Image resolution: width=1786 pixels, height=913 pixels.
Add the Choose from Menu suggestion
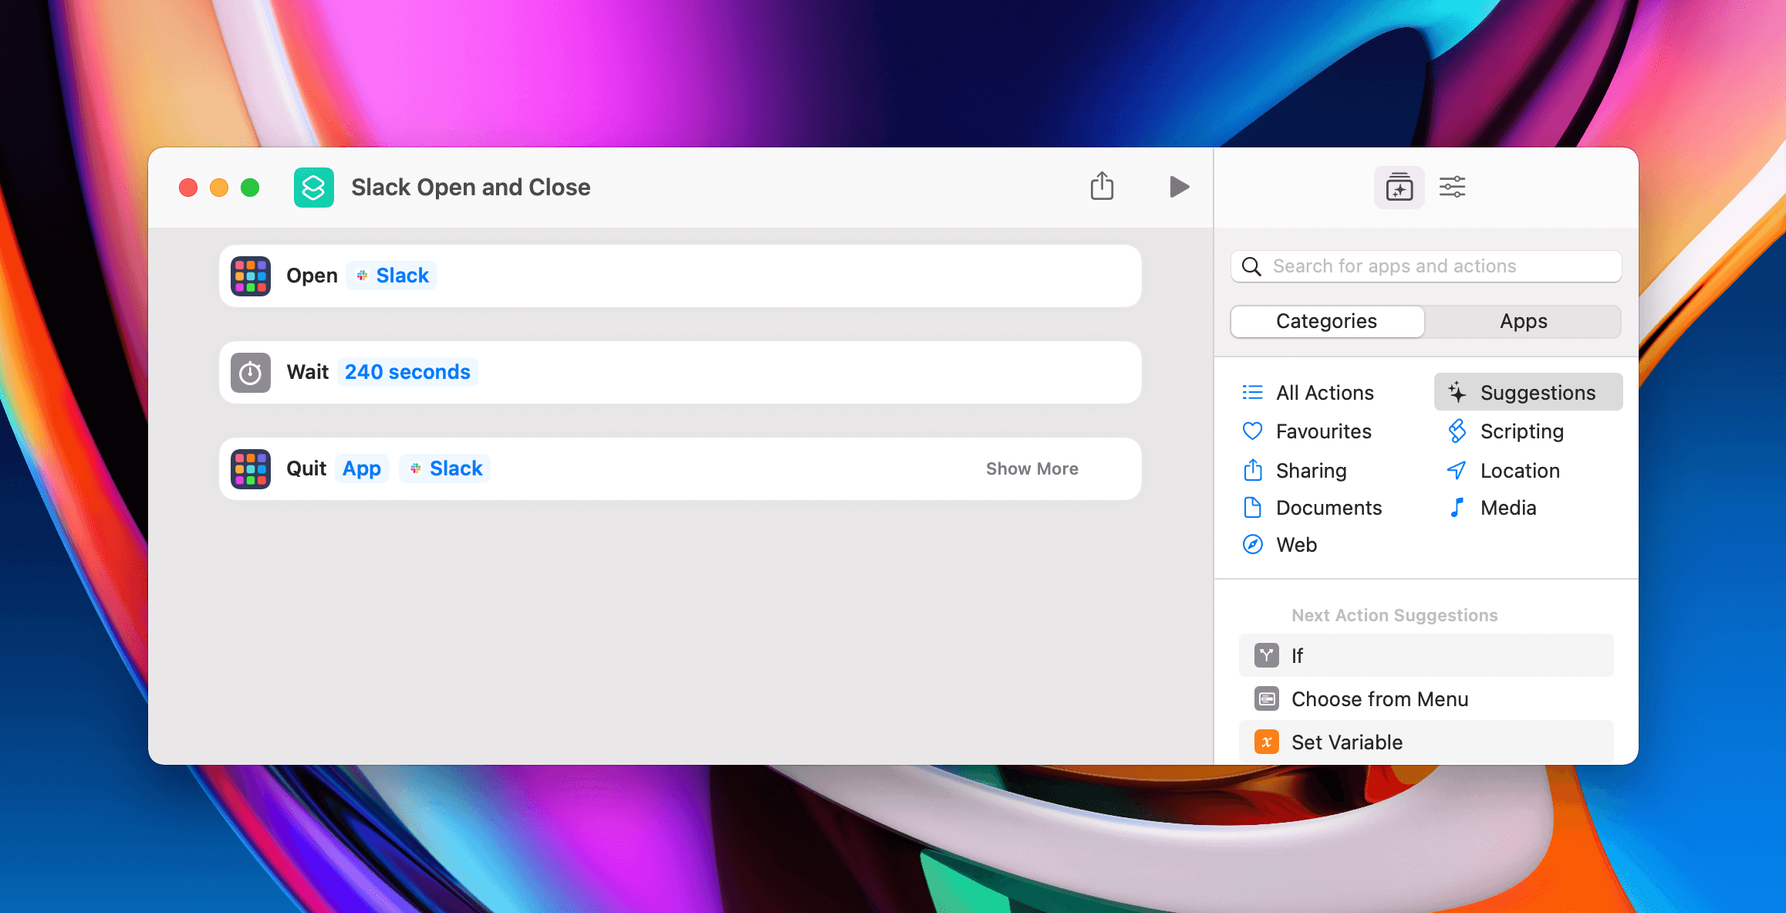[x=1379, y=699]
